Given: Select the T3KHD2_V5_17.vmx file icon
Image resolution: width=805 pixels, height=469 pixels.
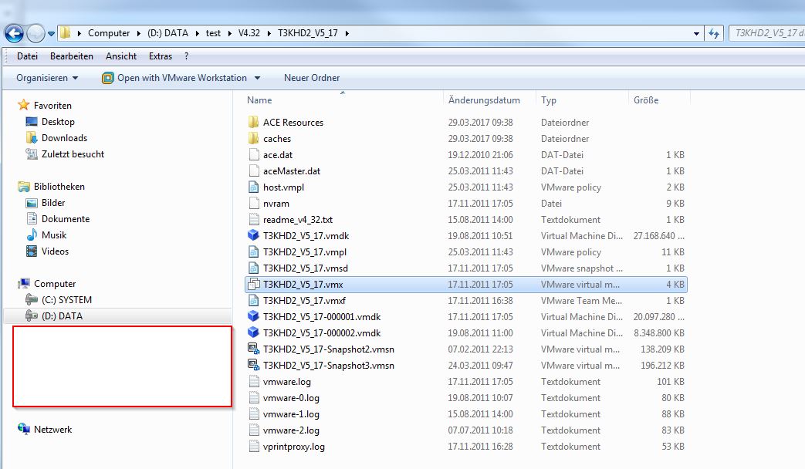Looking at the screenshot, I should (x=254, y=285).
